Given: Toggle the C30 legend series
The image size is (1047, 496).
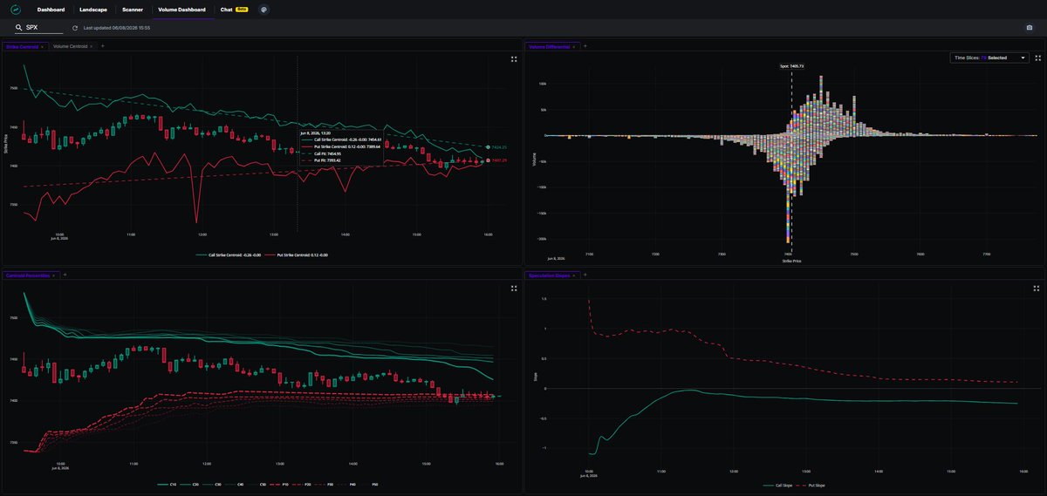Looking at the screenshot, I should coord(210,484).
